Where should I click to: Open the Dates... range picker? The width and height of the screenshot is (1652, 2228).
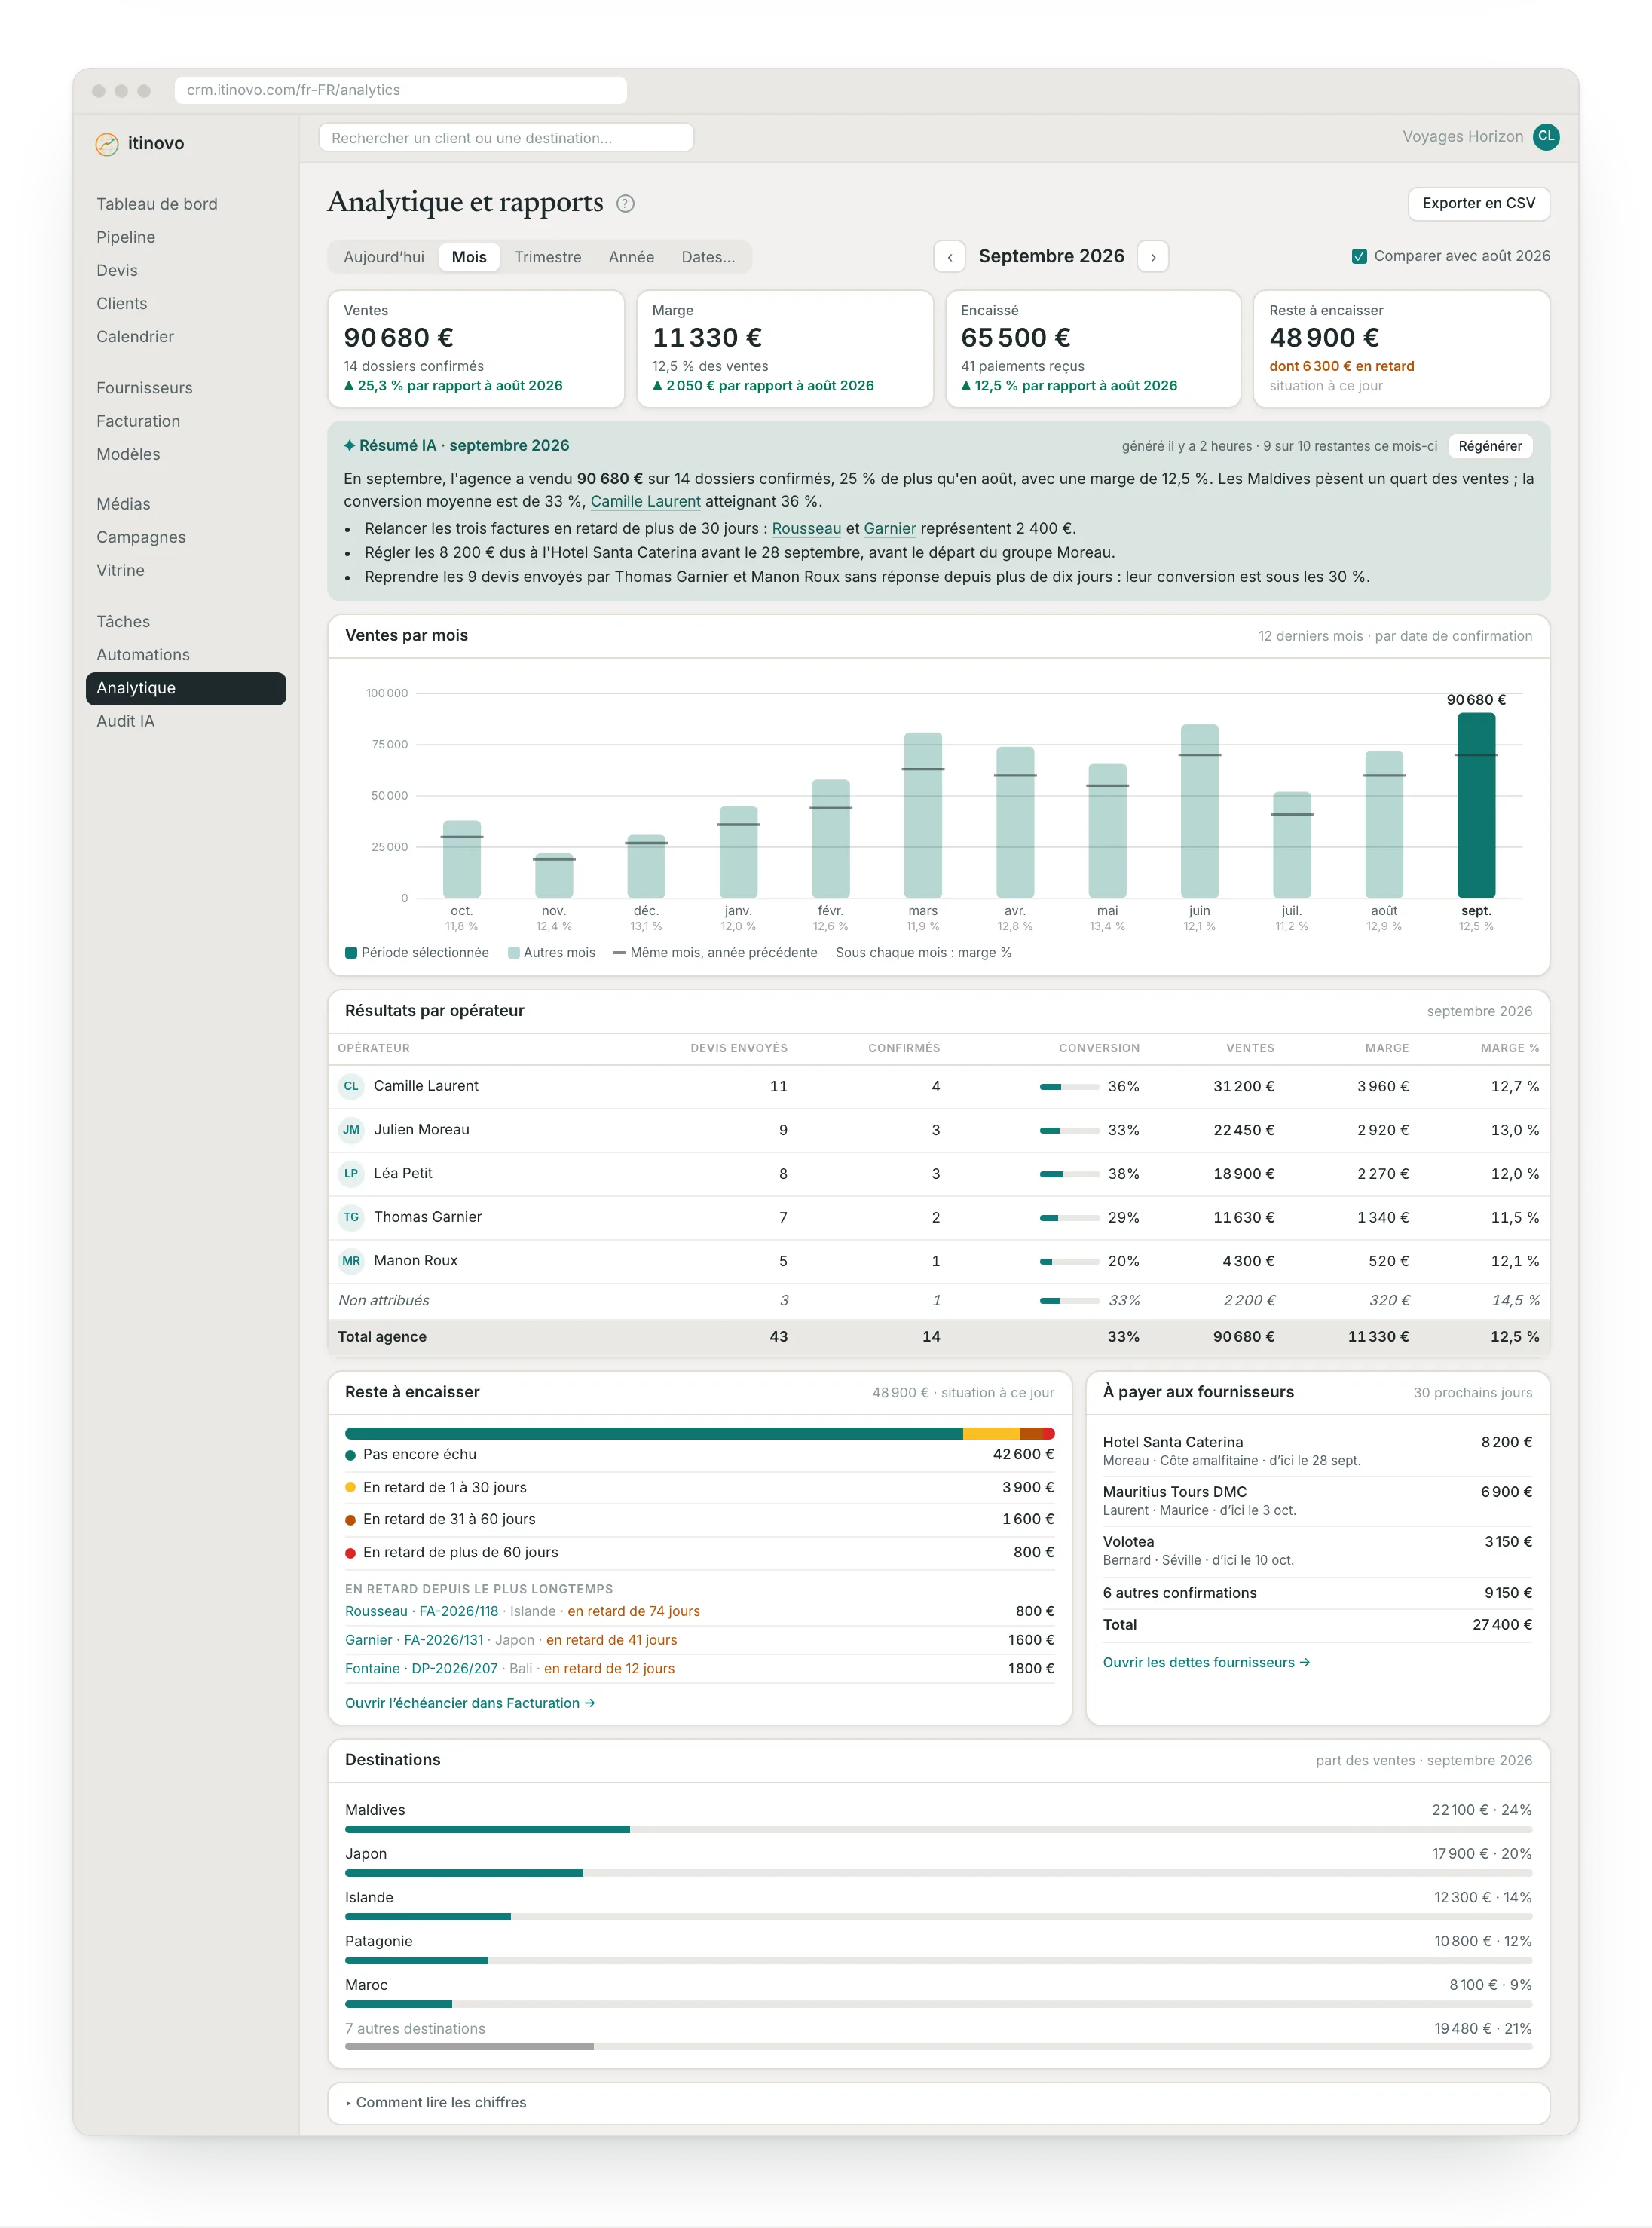pos(707,257)
